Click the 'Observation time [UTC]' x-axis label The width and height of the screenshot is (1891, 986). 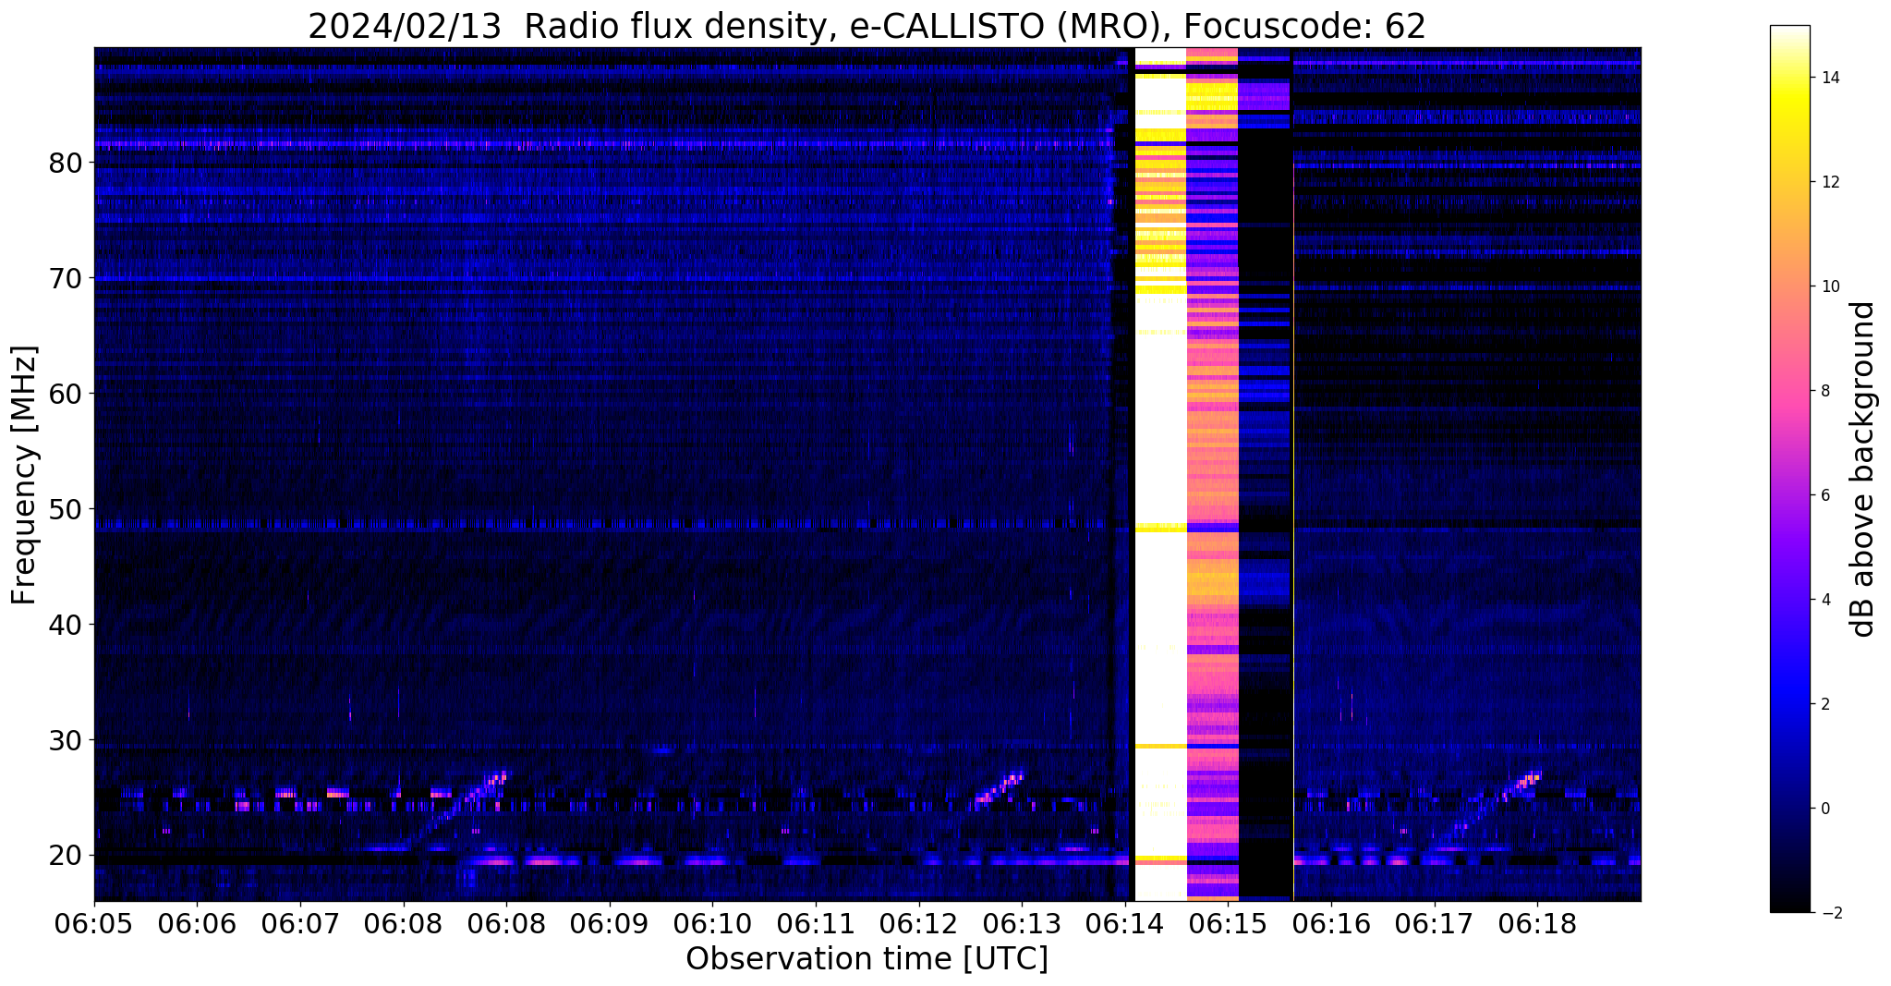[x=867, y=958]
